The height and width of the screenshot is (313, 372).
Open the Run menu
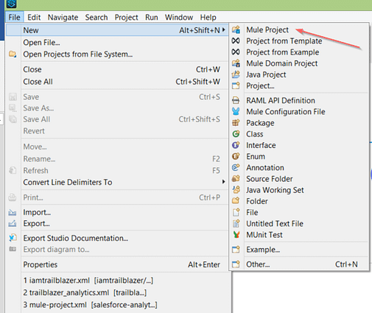pos(152,18)
